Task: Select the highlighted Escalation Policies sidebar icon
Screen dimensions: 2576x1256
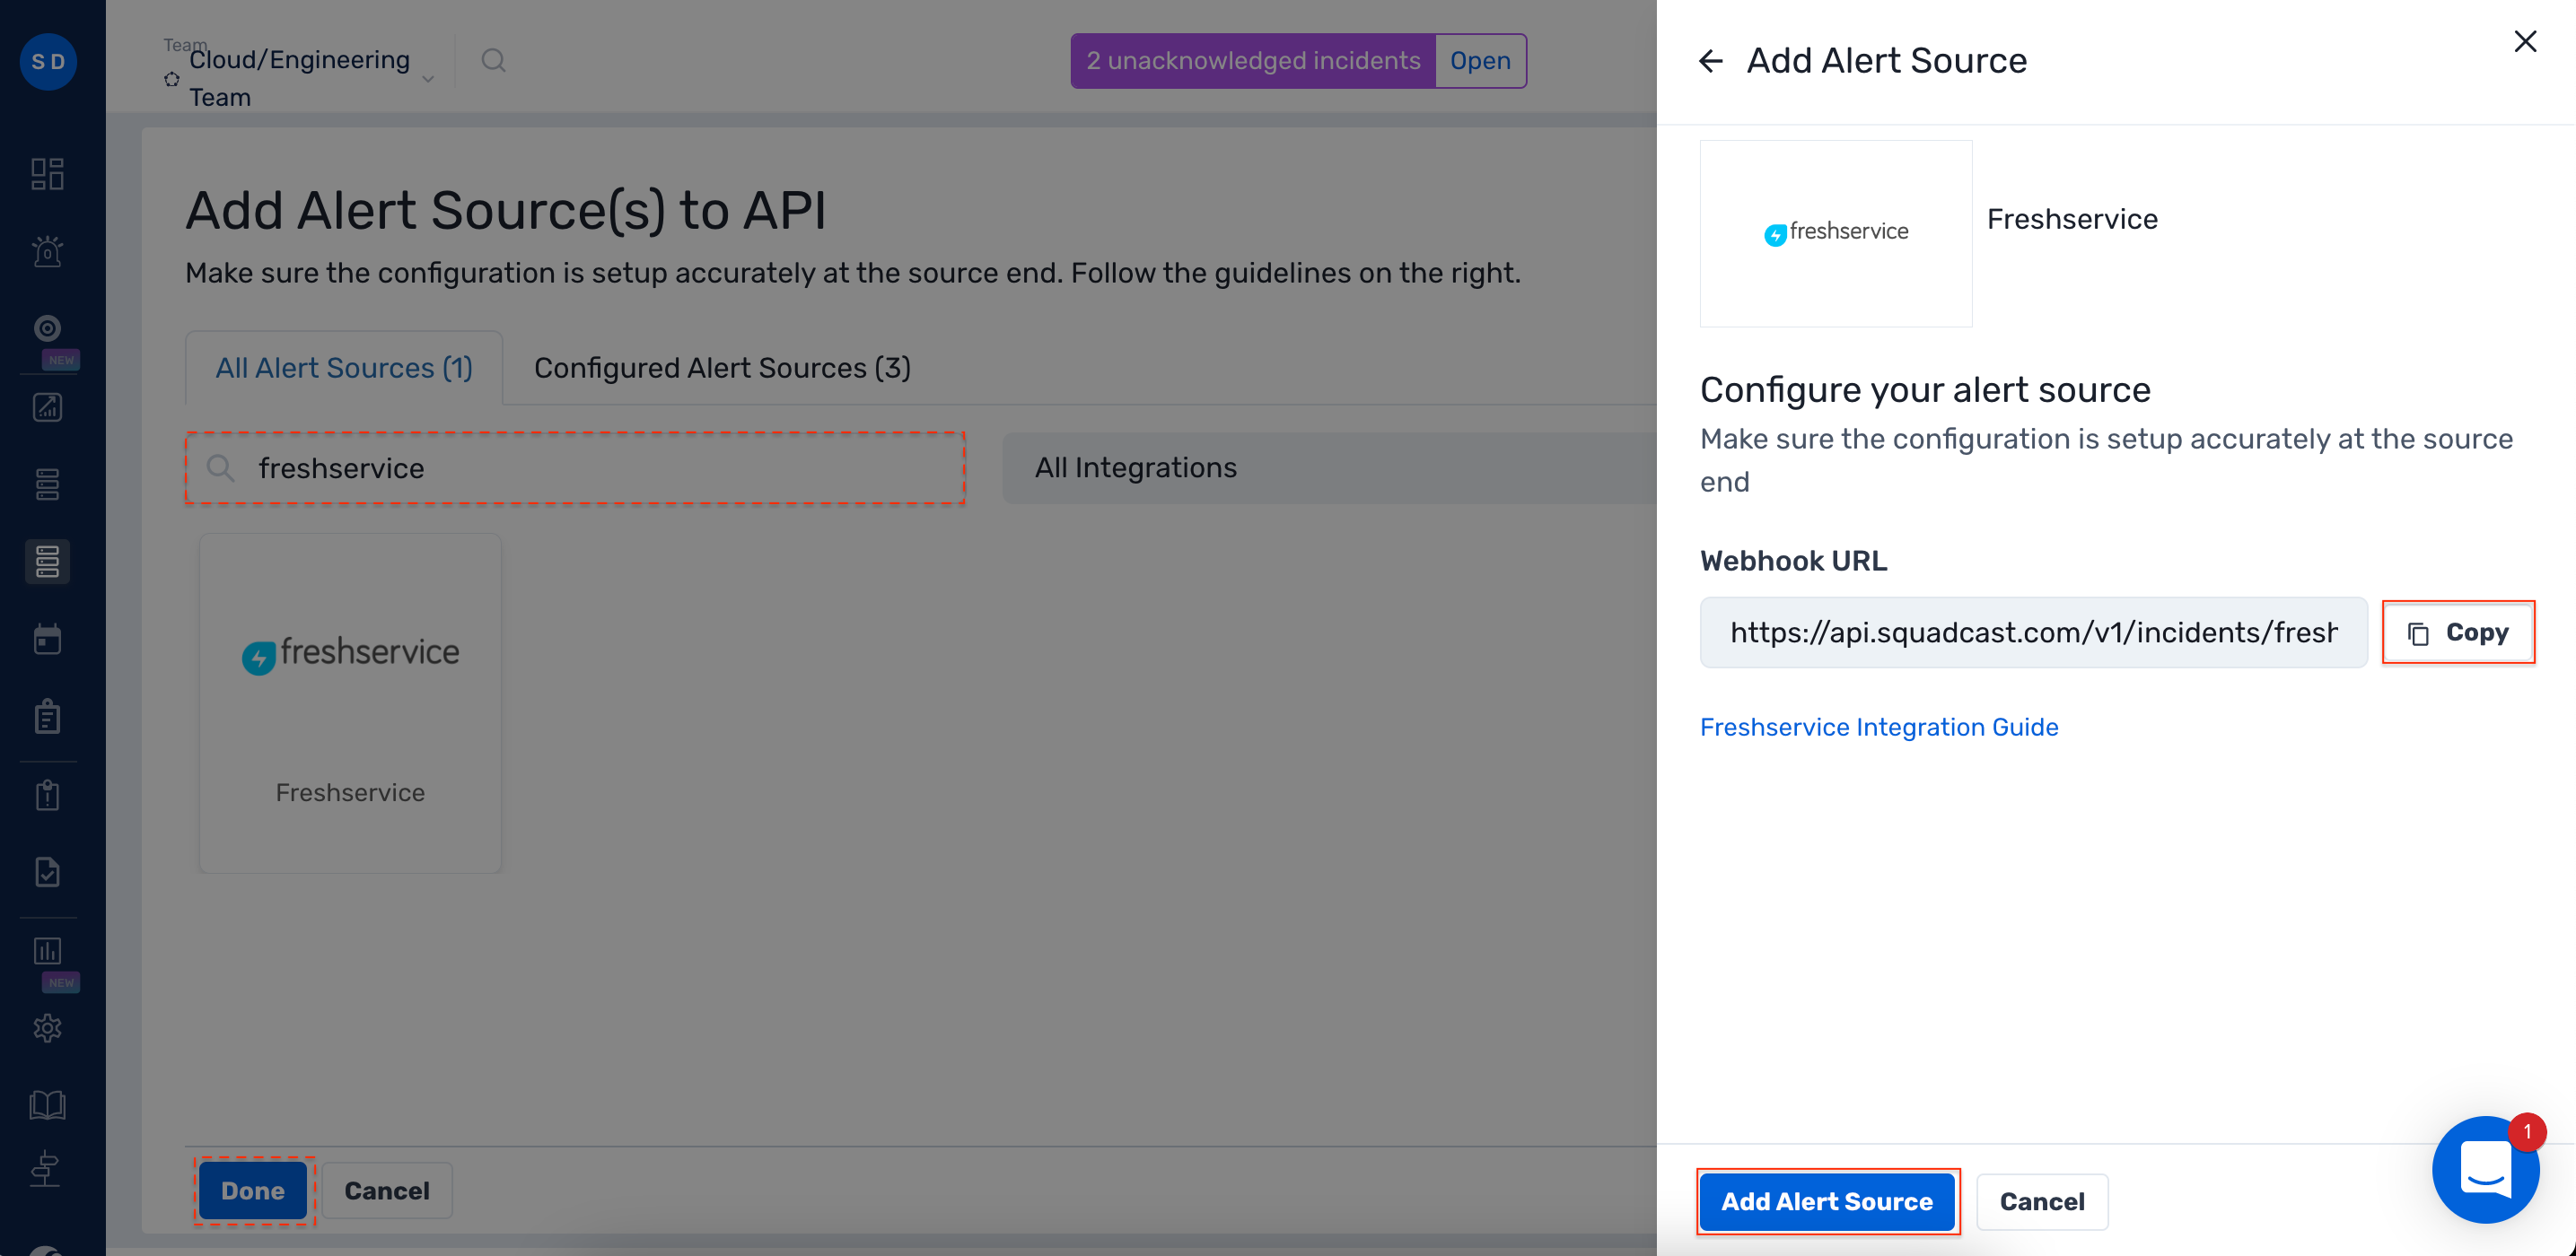Action: [x=47, y=562]
